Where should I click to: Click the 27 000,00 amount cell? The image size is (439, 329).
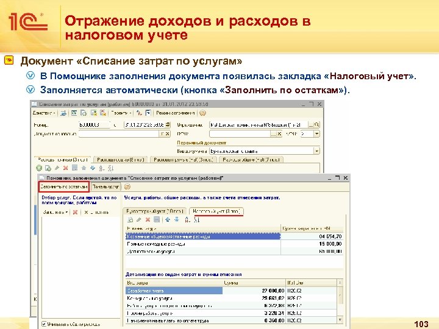click(254, 291)
